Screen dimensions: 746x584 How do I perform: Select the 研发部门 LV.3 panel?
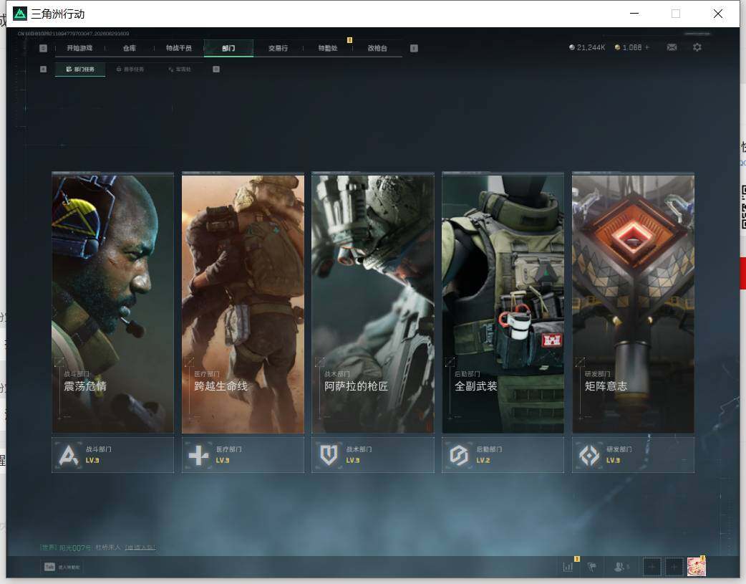pyautogui.click(x=634, y=455)
